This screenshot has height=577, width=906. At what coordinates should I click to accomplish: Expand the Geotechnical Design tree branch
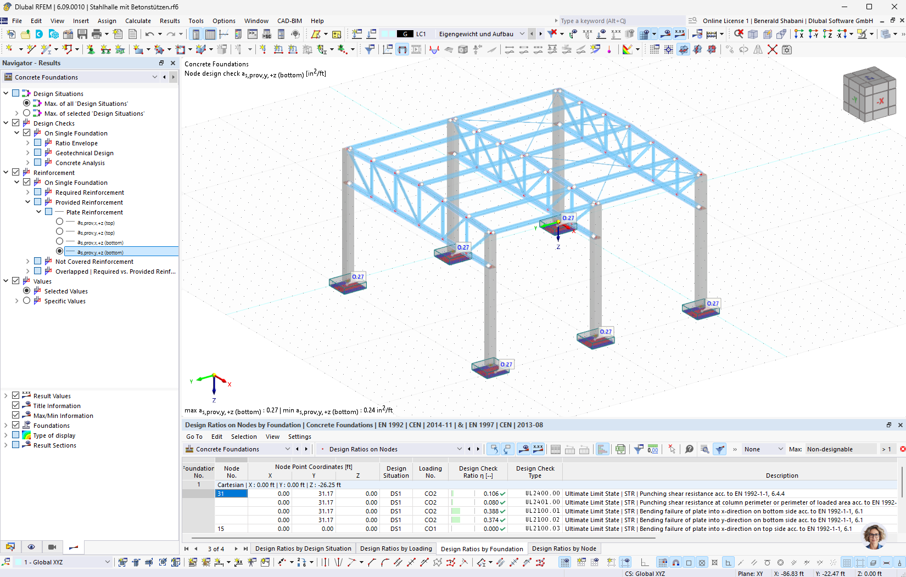27,152
